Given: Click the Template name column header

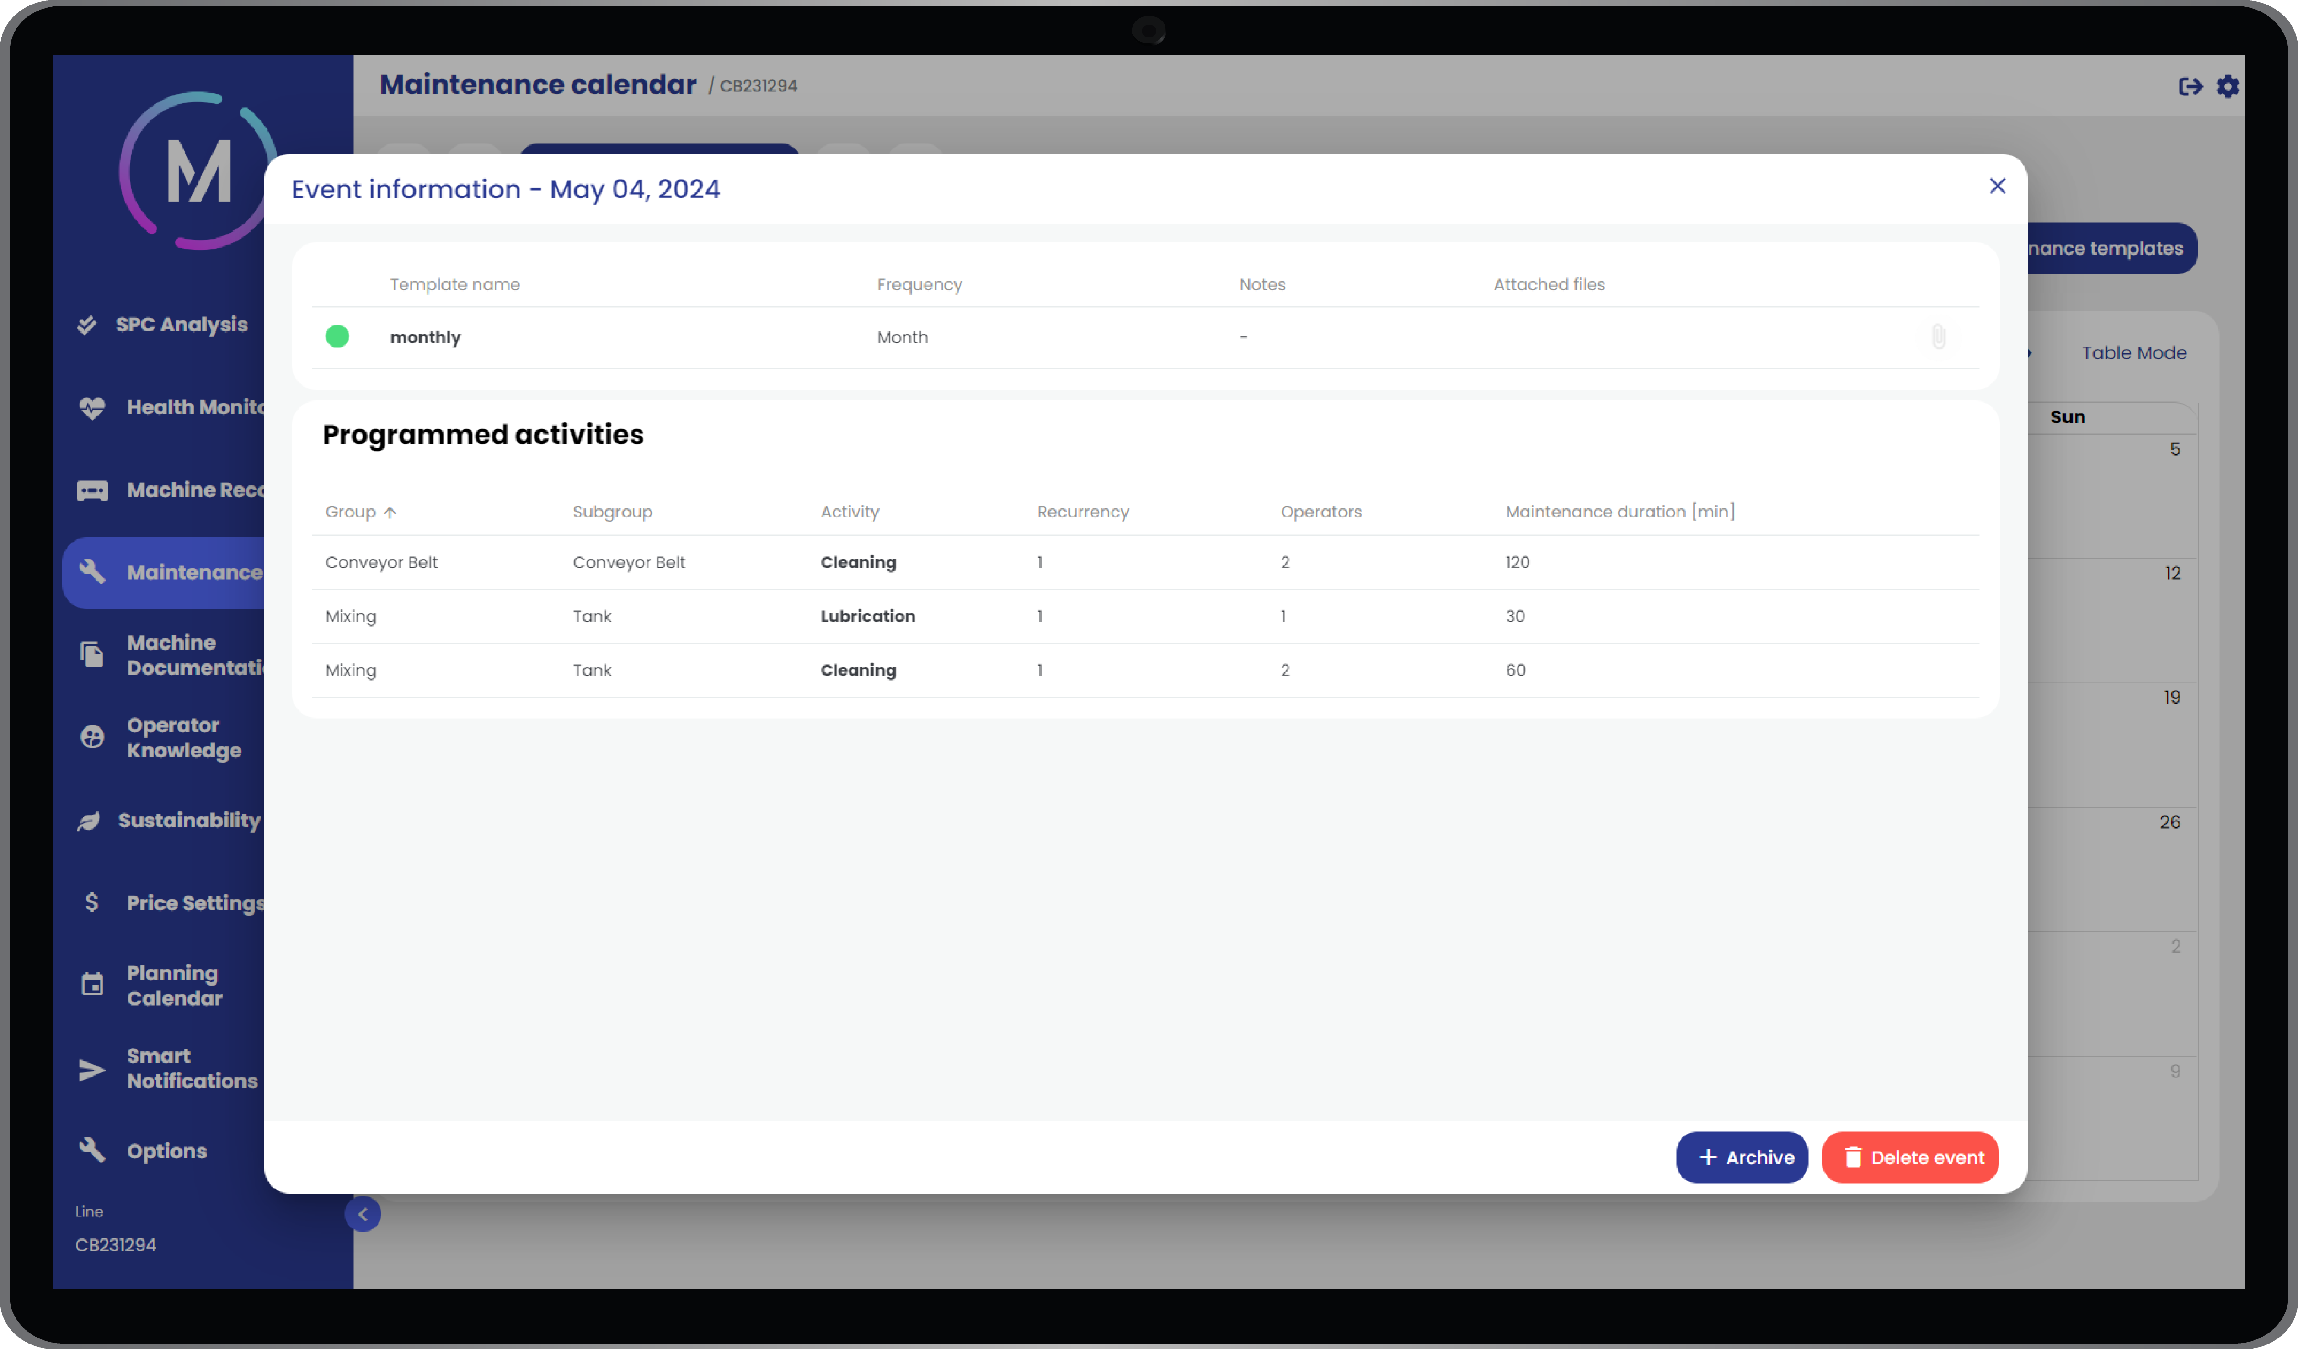Looking at the screenshot, I should coord(455,284).
